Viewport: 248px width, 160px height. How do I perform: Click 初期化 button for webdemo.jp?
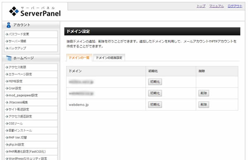[x=155, y=104]
